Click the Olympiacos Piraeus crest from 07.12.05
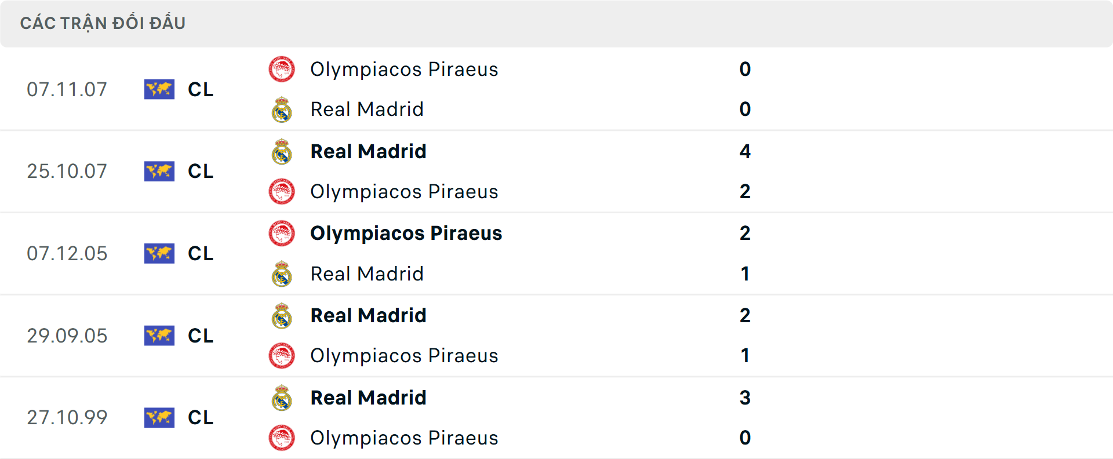 (282, 234)
